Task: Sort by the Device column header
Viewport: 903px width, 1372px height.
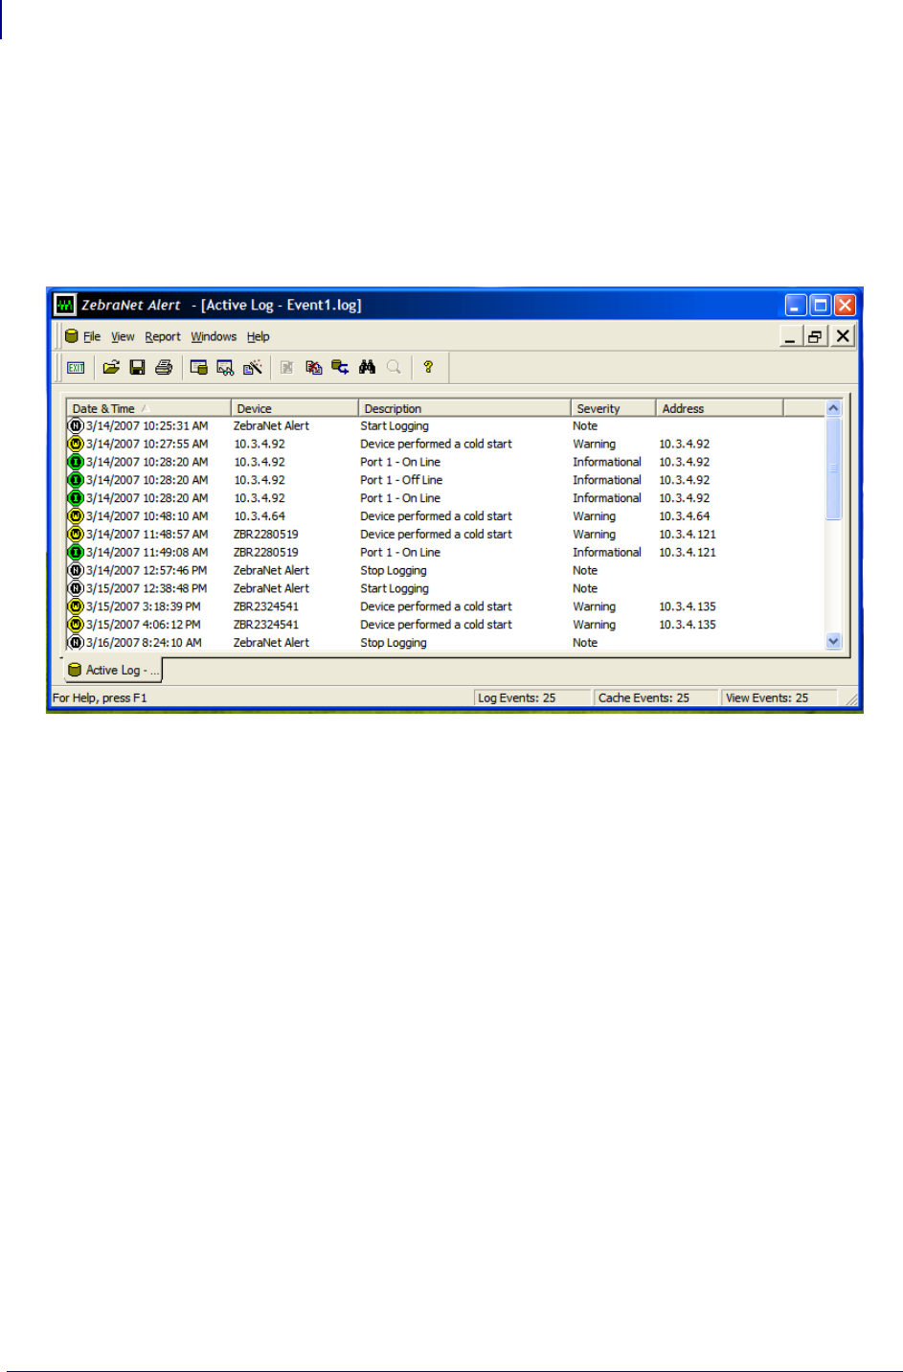Action: (x=295, y=408)
